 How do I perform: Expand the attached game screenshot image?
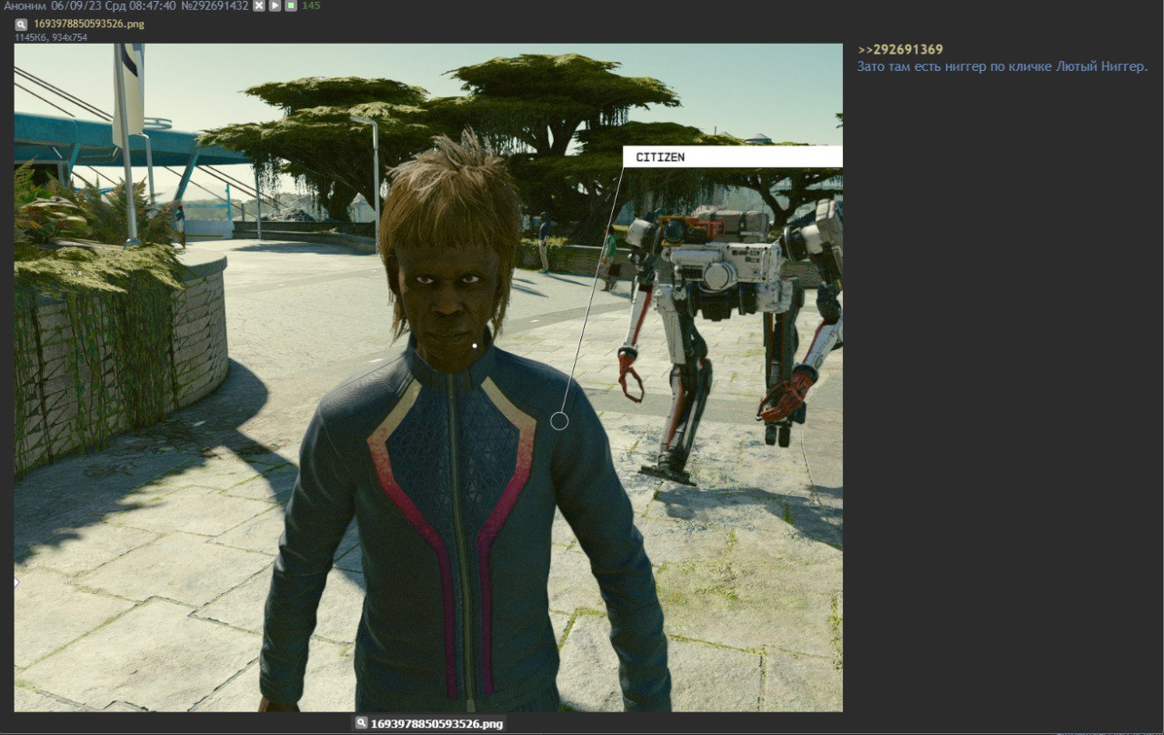pyautogui.click(x=428, y=378)
